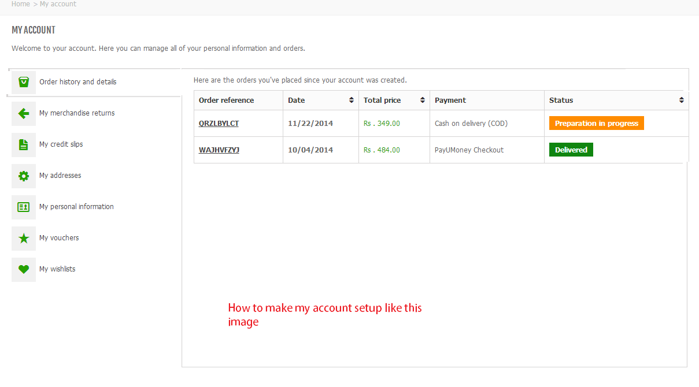Sort orders by Total price arrows
Screen dimensions: 699x387
tap(423, 101)
